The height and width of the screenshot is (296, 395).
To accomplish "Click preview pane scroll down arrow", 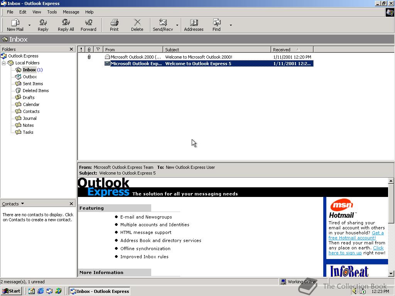I will [x=391, y=273].
